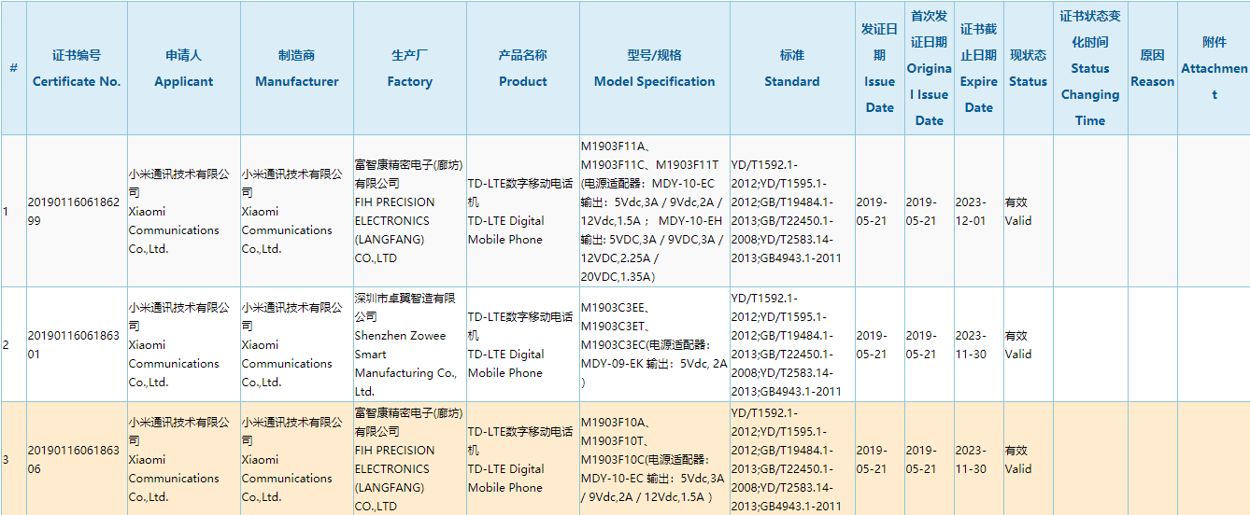Click the Manufacturer column header

coord(296,68)
